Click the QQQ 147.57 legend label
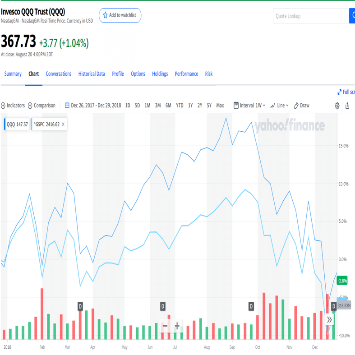The width and height of the screenshot is (355, 355). (17, 124)
